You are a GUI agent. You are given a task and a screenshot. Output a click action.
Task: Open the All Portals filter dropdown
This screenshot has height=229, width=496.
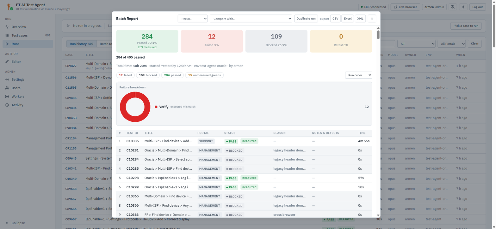coord(452,44)
